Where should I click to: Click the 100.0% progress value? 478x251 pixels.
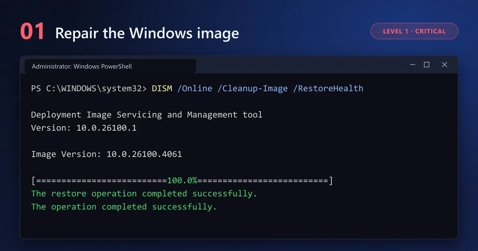[182, 180]
